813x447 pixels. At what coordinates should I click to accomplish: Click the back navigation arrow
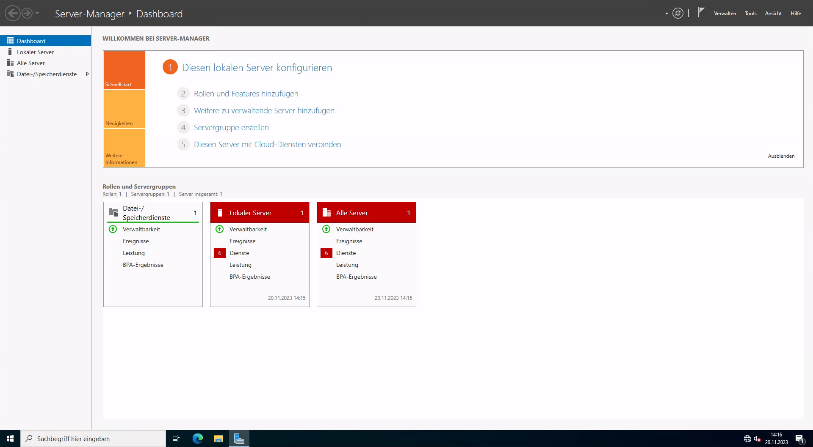click(x=13, y=13)
